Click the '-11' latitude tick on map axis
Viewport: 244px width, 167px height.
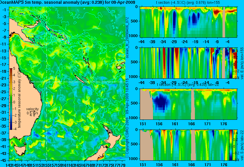point(4,44)
